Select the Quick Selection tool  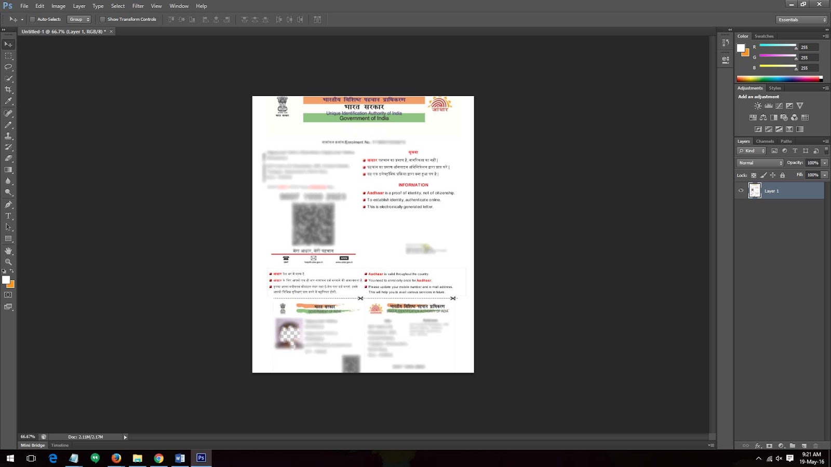[x=8, y=78]
